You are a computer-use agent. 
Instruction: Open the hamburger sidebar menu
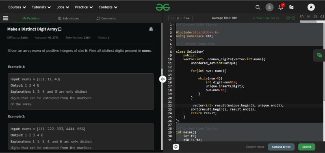click(x=6, y=18)
